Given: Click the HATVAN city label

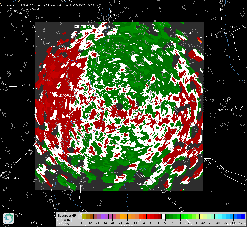Looking at the screenshot, I should tap(233, 27).
